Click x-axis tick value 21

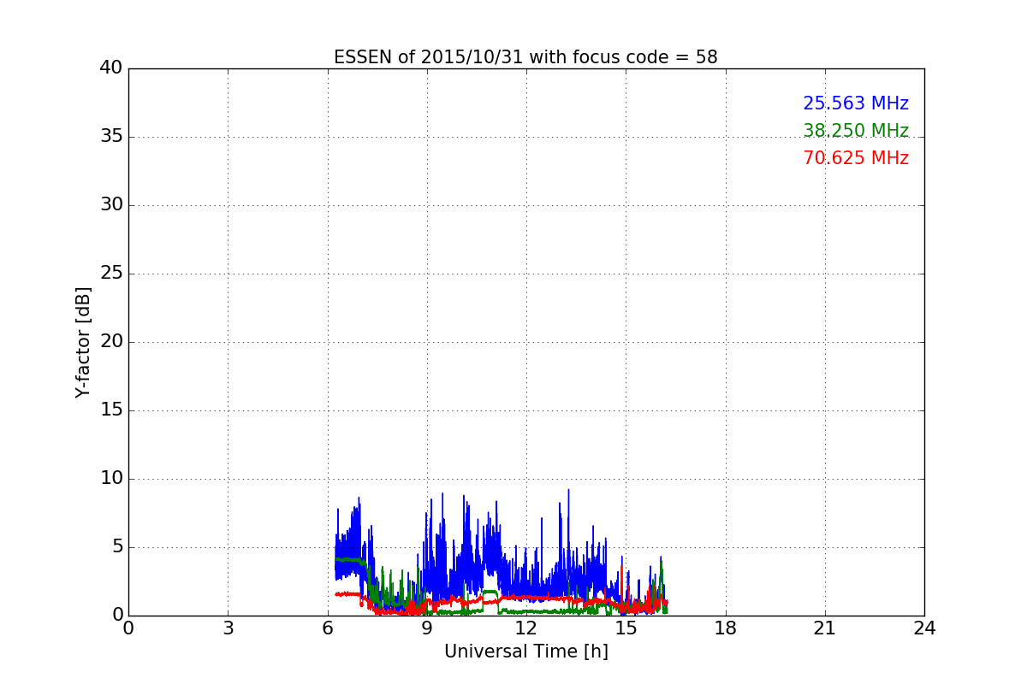pyautogui.click(x=825, y=628)
